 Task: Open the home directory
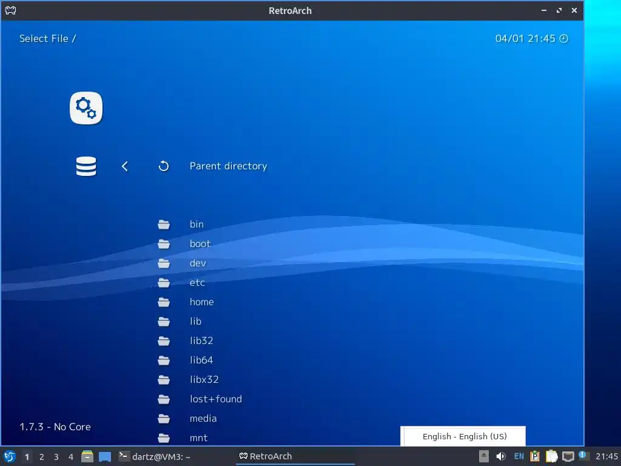(201, 302)
